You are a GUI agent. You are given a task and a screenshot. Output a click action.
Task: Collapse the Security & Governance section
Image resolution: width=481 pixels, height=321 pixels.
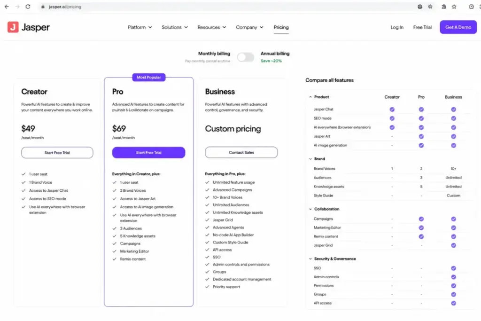tap(310, 258)
